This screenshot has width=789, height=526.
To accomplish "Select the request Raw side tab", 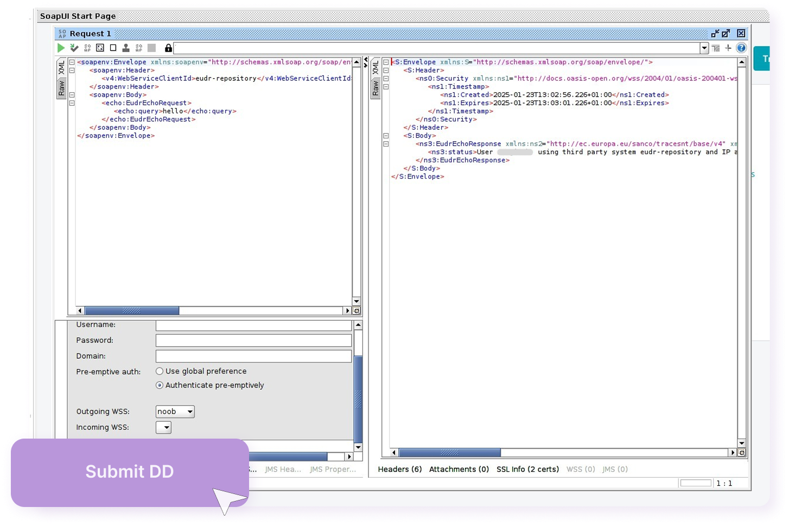I will 61,88.
